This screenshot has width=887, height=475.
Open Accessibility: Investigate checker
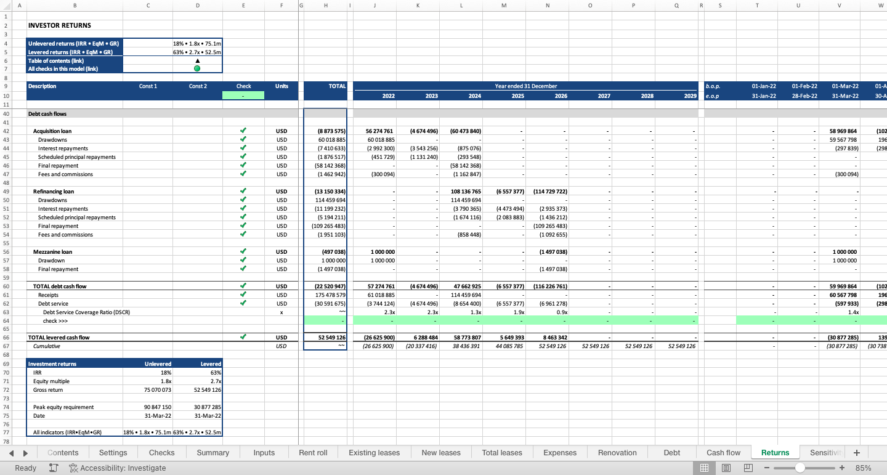coord(117,468)
